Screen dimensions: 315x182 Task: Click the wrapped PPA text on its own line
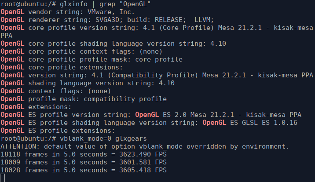pos(7,36)
